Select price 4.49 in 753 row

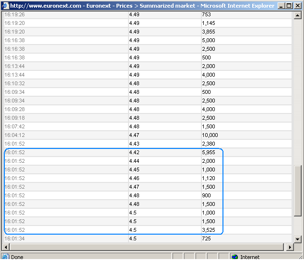pyautogui.click(x=134, y=14)
